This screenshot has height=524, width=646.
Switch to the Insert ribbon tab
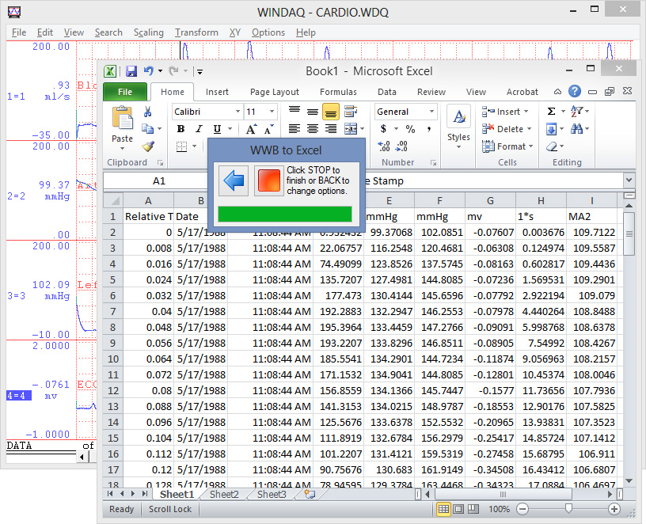(x=217, y=92)
